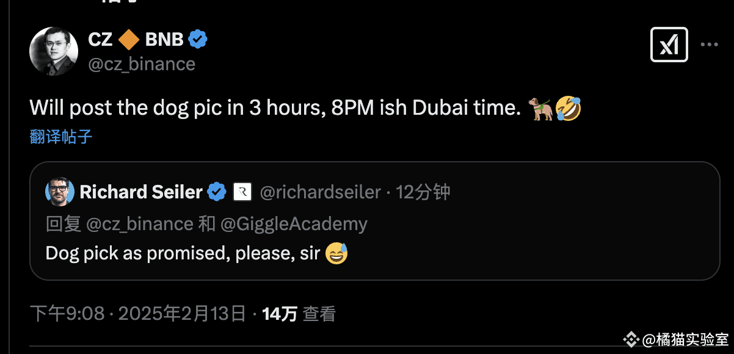
Task: Open Richard Seiler's display name
Action: coord(141,192)
